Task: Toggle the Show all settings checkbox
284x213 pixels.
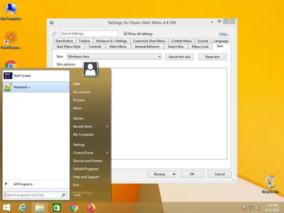Action: click(x=125, y=34)
